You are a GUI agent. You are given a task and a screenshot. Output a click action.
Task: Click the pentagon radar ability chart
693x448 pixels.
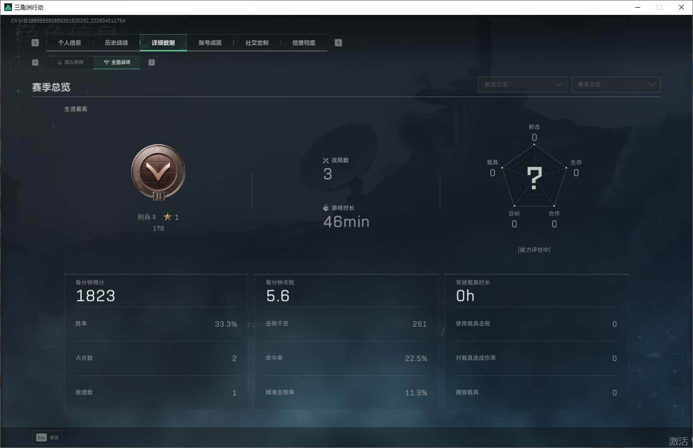534,175
